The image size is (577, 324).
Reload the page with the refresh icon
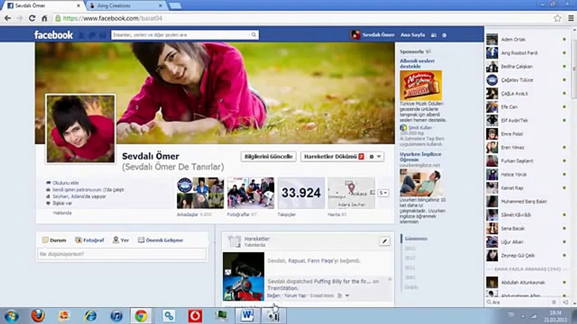[32, 18]
